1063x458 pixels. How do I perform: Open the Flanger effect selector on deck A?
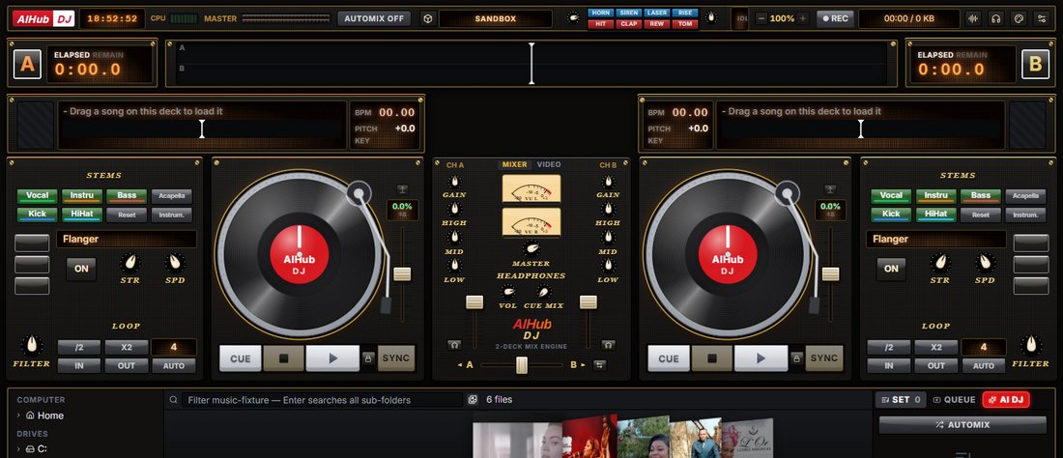(x=127, y=240)
